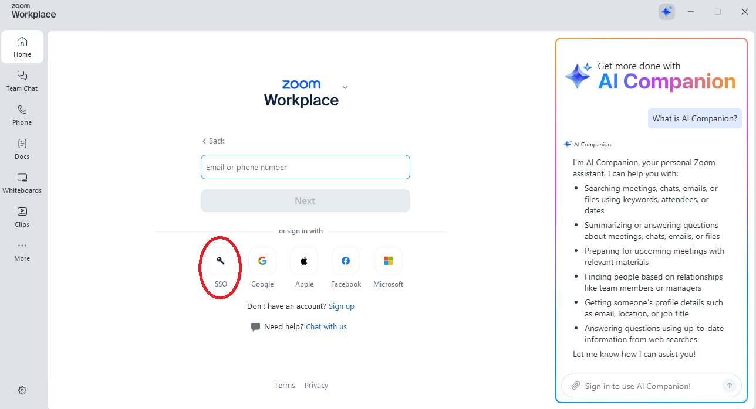Expand the Zoom Workplace dropdown chevron
This screenshot has height=409, width=756.
[345, 86]
